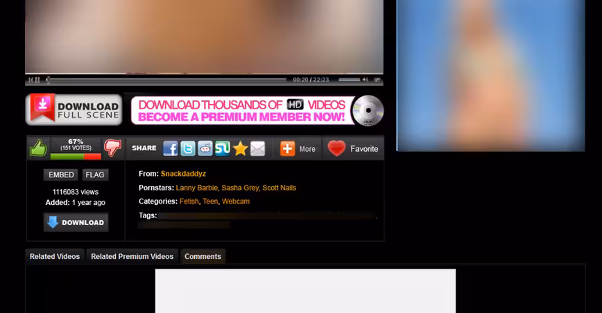Open the uploader Snackdaddyz profile link
This screenshot has width=602, height=313.
[x=183, y=174]
